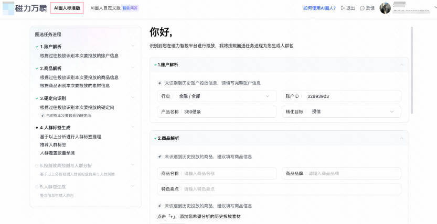This screenshot has height=224, width=437.
Task: Select sidebar step 1.账户解析
Action: pyautogui.click(x=51, y=47)
